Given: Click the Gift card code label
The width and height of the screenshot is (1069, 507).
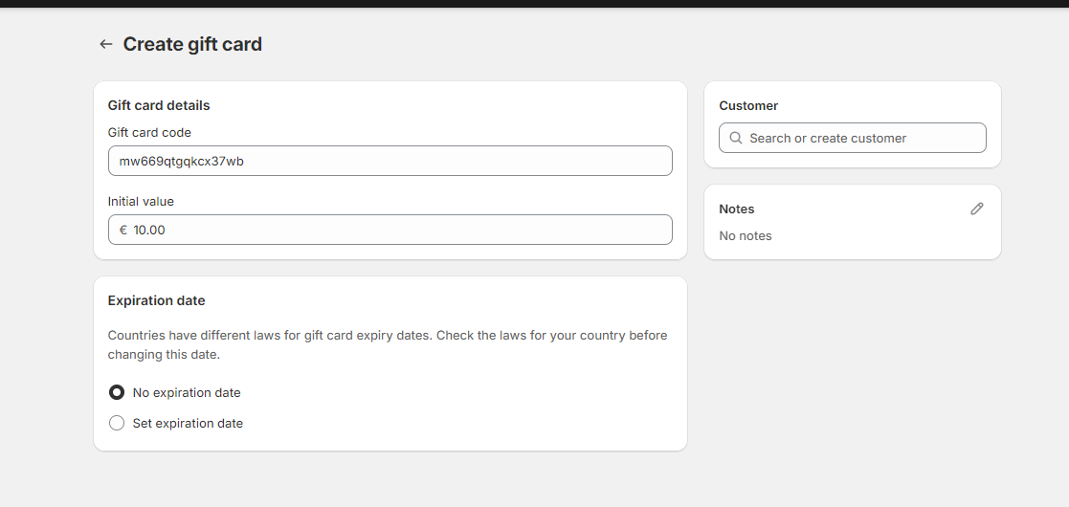Looking at the screenshot, I should pyautogui.click(x=149, y=132).
